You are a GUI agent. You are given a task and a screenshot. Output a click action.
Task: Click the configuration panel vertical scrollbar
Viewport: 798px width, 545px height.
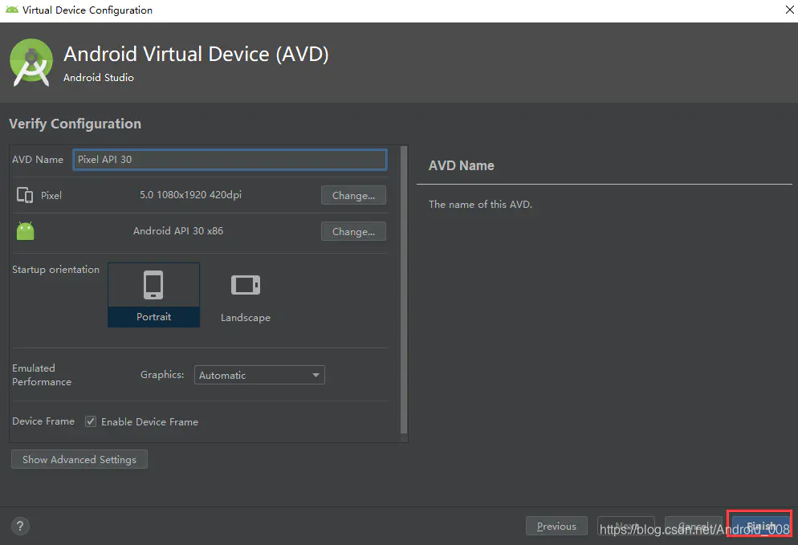pos(404,290)
